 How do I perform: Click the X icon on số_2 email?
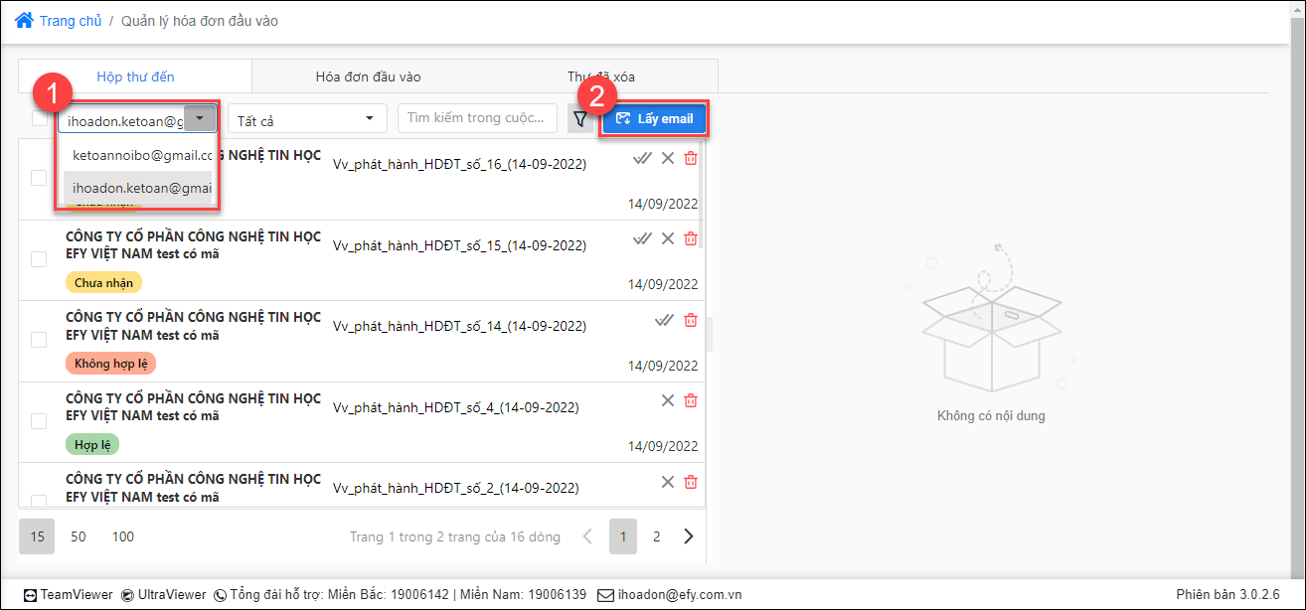click(668, 482)
